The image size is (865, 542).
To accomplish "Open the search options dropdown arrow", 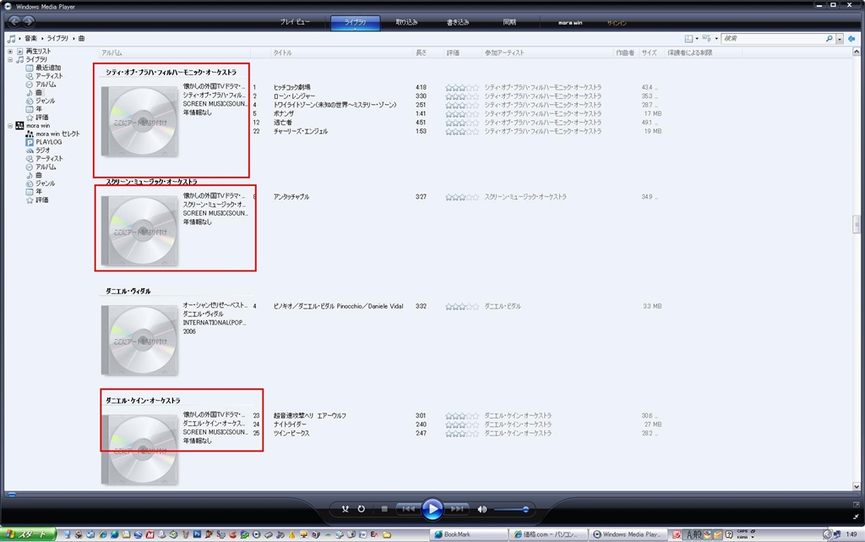I will pos(840,39).
